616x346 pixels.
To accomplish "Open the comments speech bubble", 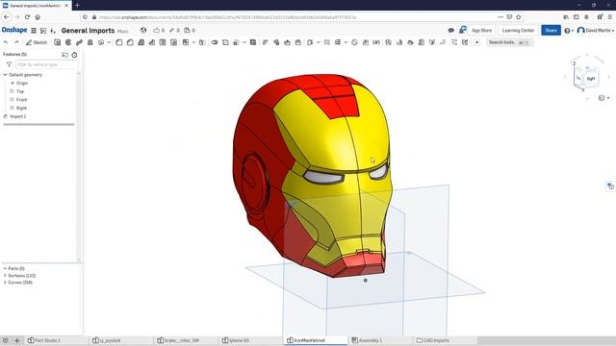I will click(451, 30).
